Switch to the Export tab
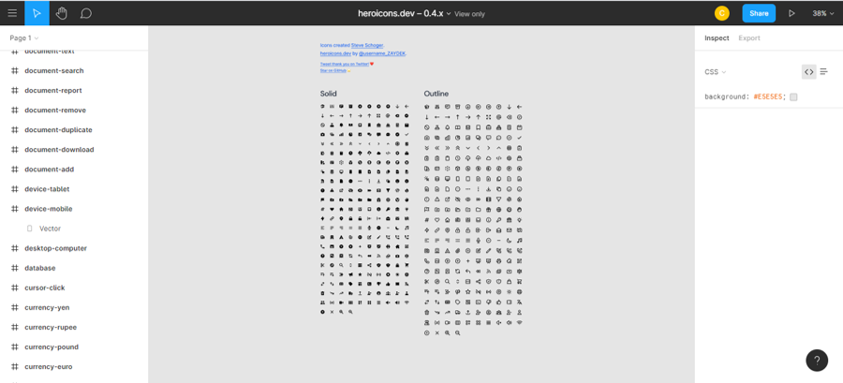The image size is (843, 383). (748, 38)
